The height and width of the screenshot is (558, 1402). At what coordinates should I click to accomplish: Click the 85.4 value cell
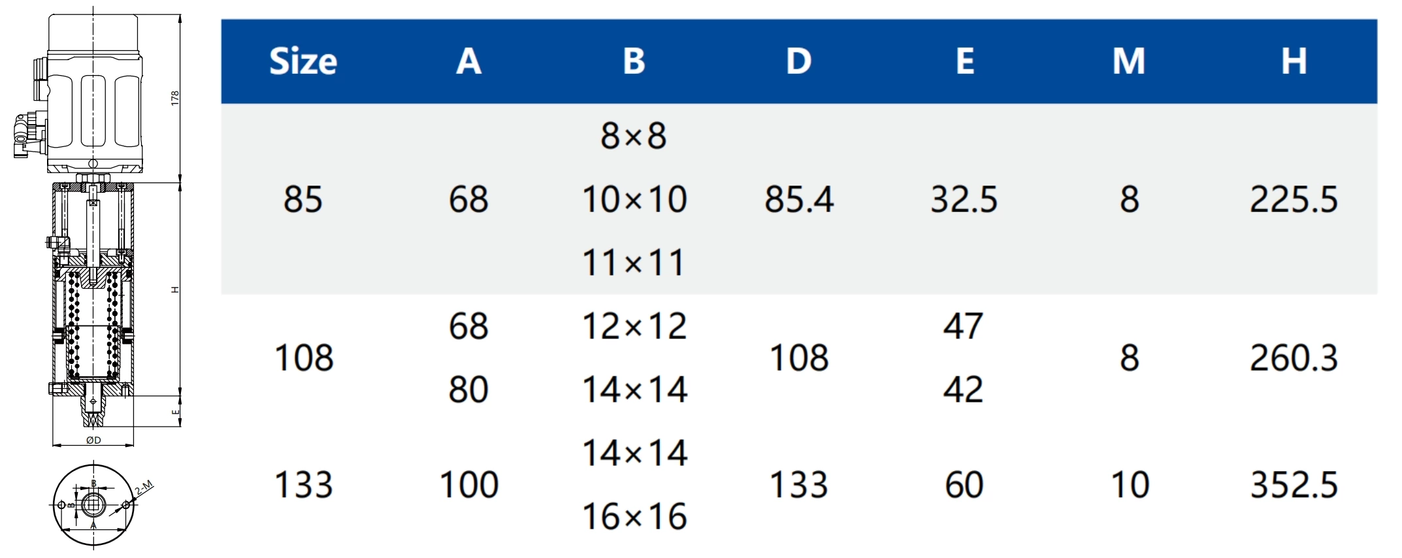coord(799,199)
